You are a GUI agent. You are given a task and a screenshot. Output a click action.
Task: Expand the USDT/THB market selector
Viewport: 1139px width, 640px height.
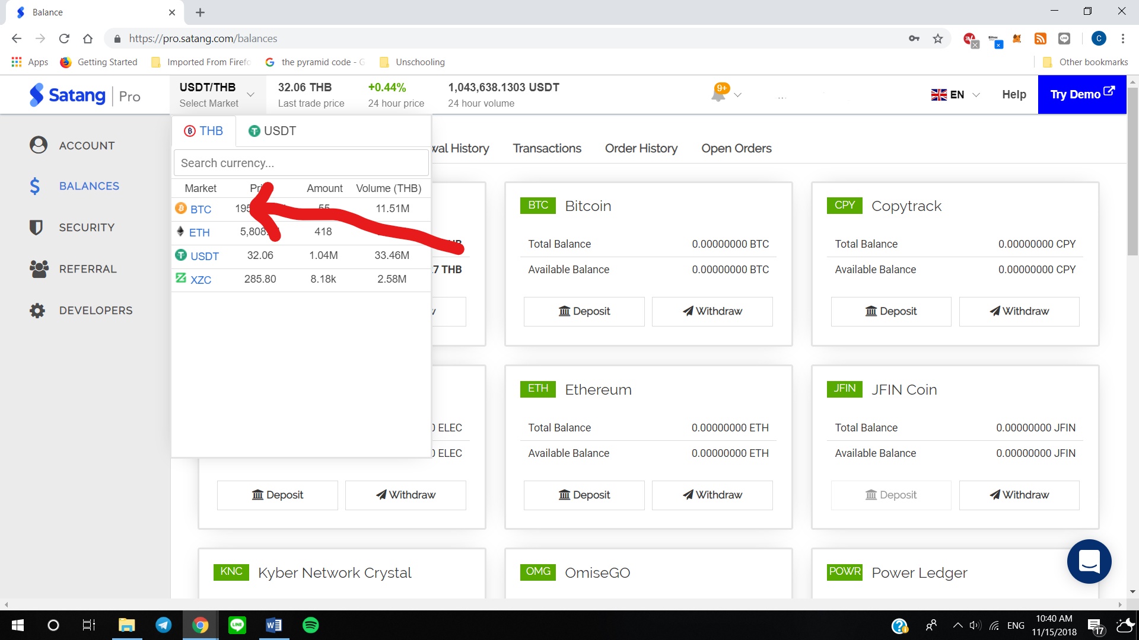point(217,95)
